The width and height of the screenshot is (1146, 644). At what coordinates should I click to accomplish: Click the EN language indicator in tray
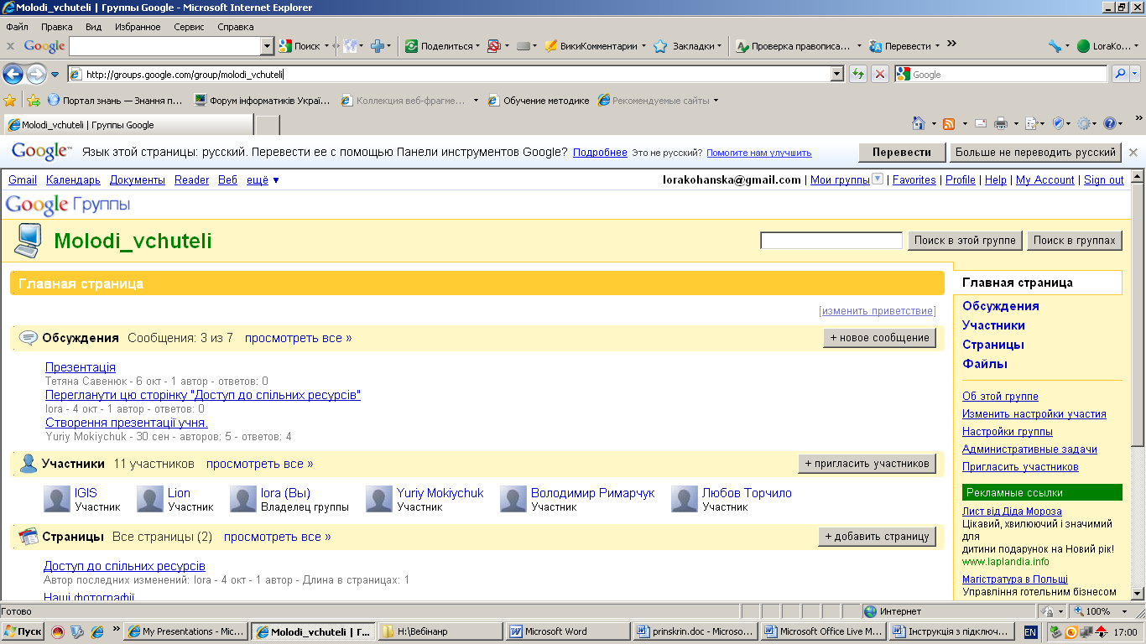click(x=1030, y=631)
